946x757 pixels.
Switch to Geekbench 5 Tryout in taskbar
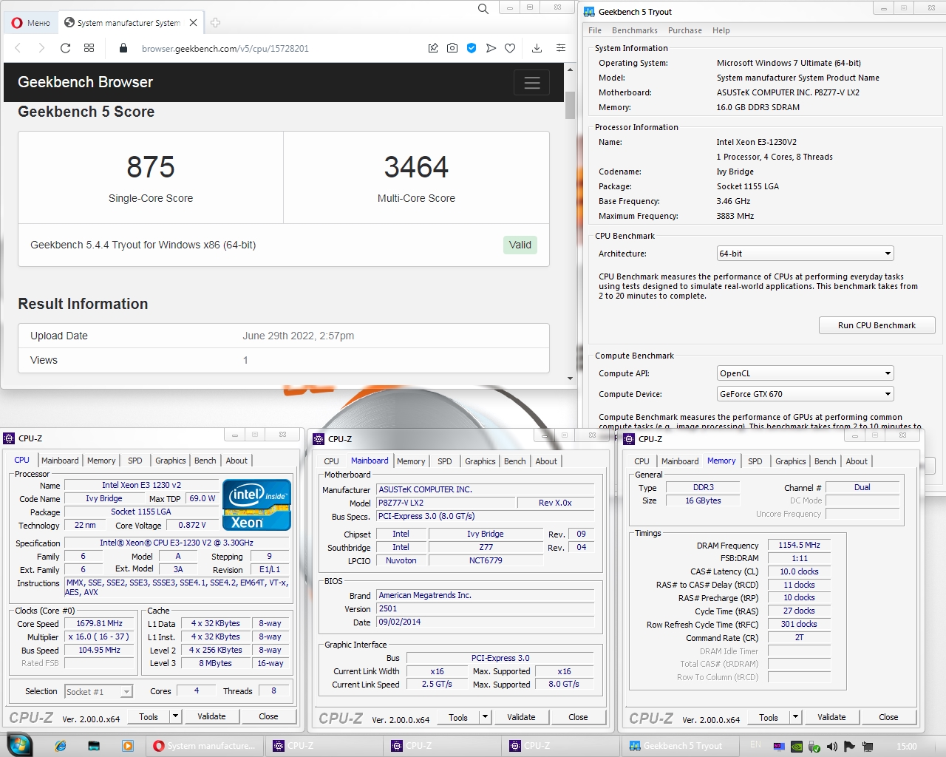[678, 746]
